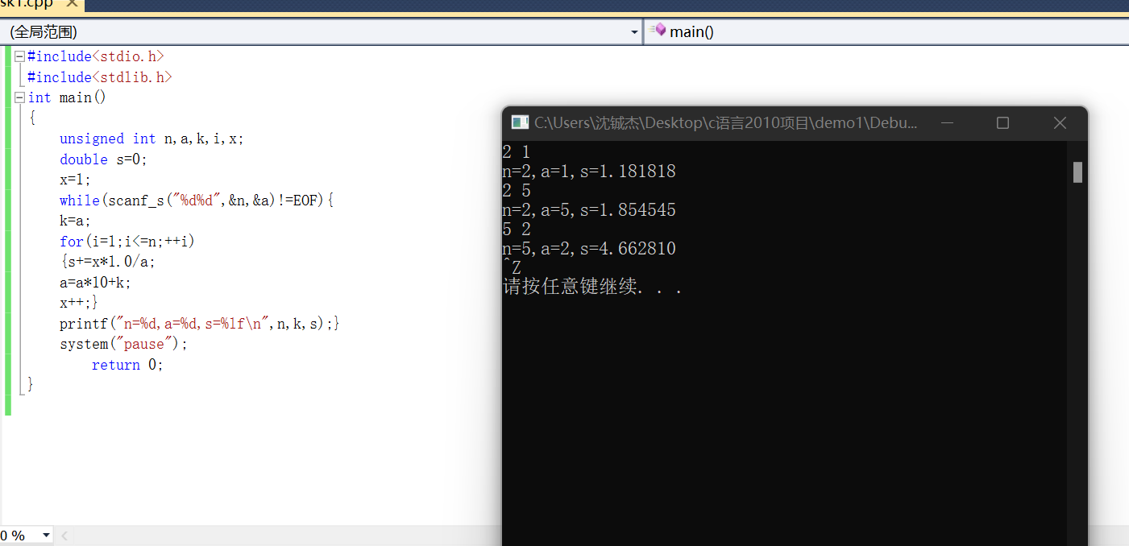The height and width of the screenshot is (546, 1129).
Task: Open the main() member dropdown
Action: (886, 31)
